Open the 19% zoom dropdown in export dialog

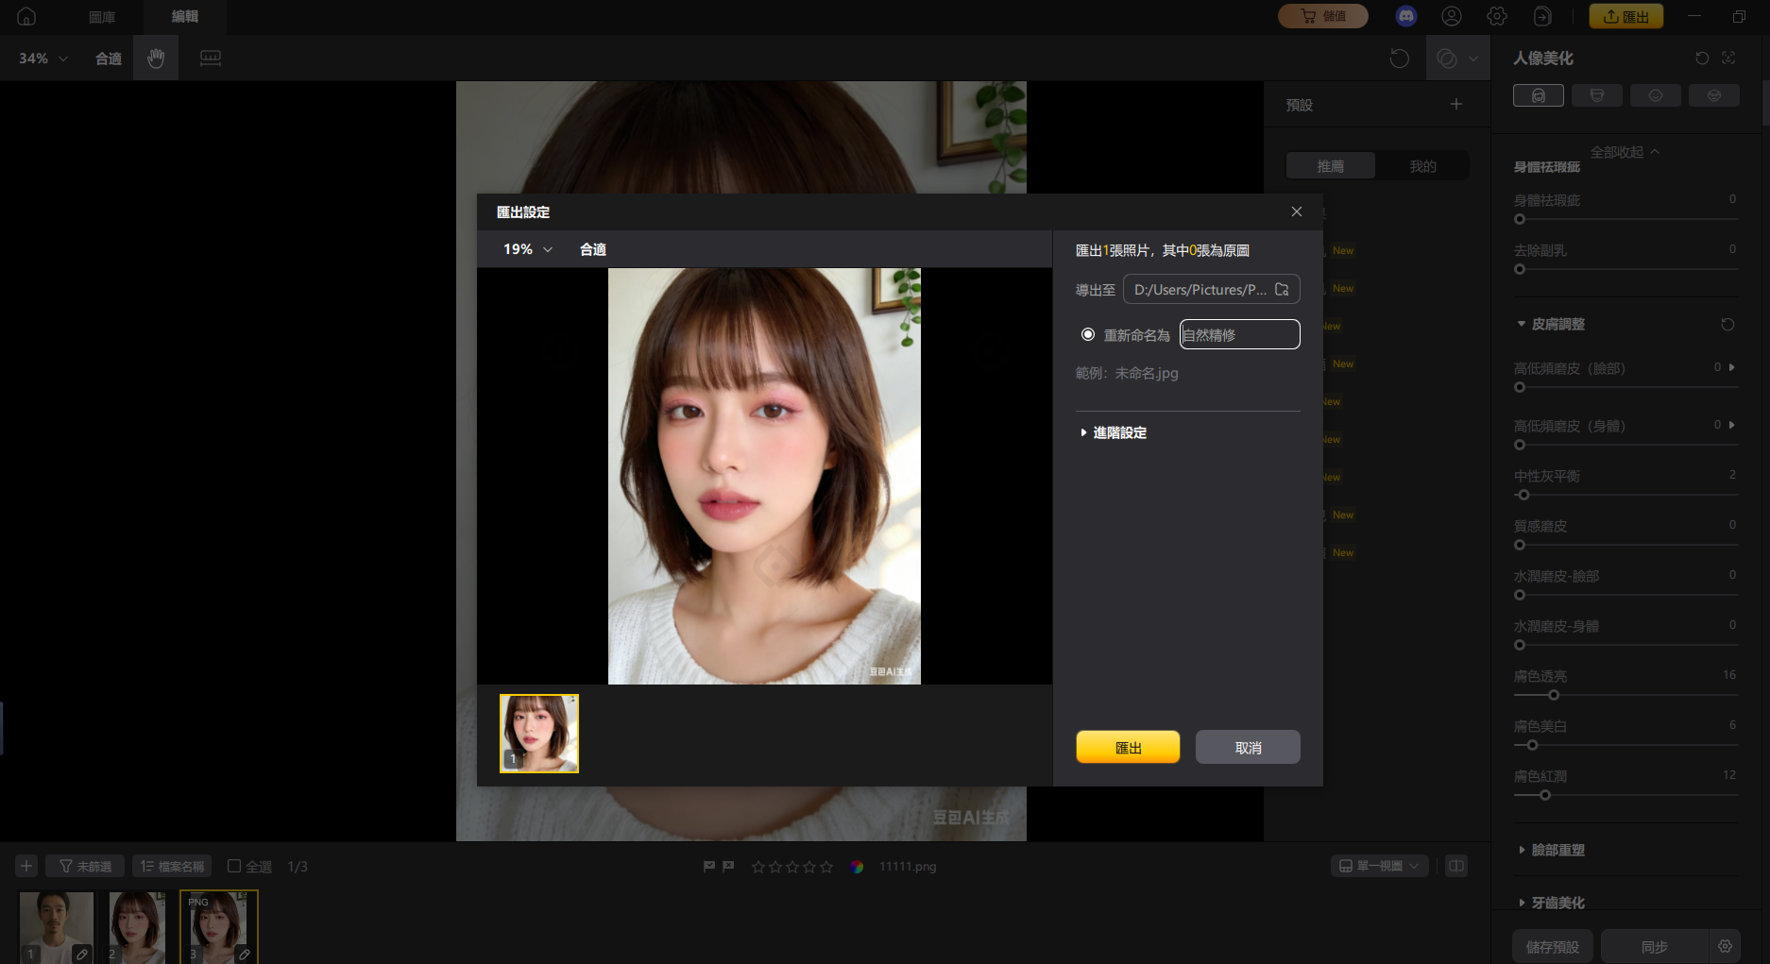pos(525,249)
